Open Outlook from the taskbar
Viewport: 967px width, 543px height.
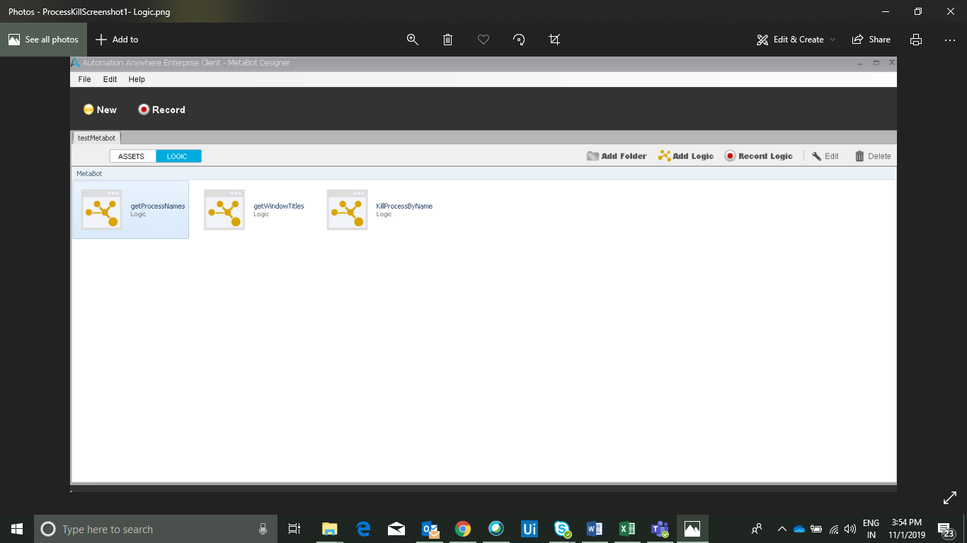tap(430, 529)
